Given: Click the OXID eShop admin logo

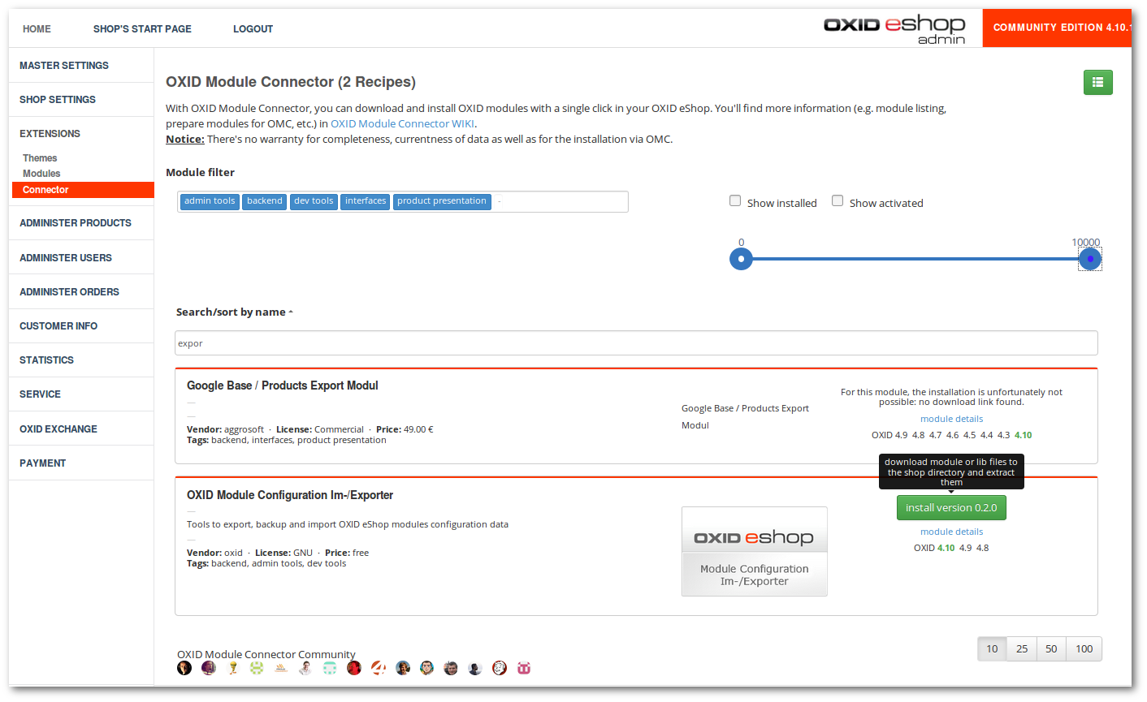Looking at the screenshot, I should tap(894, 28).
